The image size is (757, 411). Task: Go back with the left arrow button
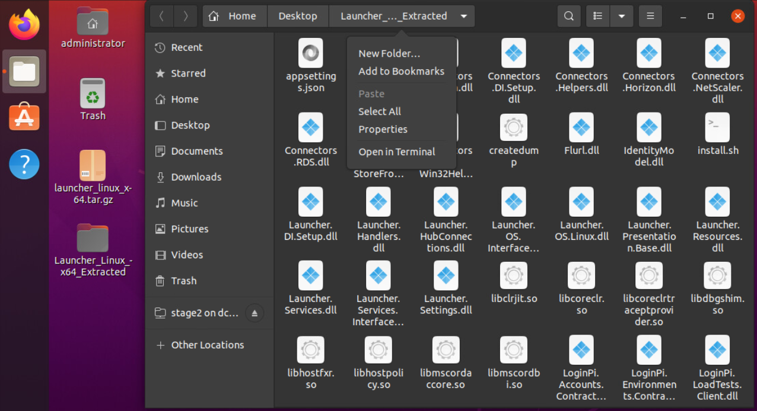coord(162,16)
